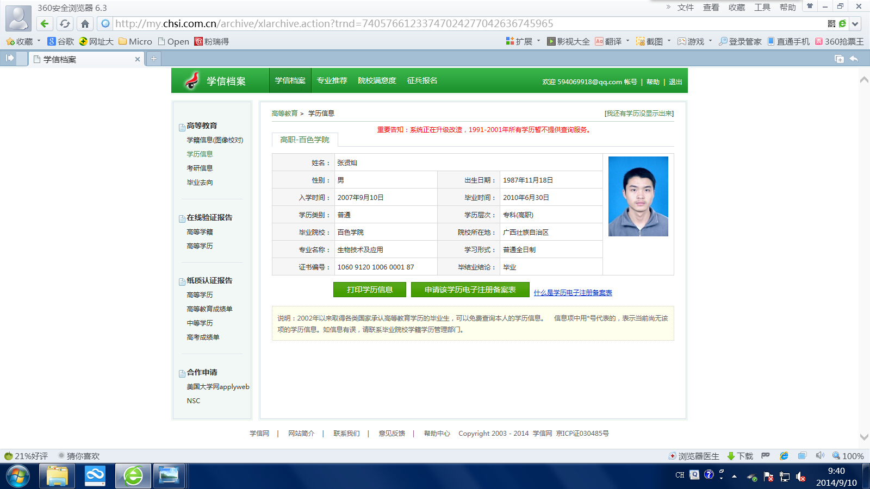The image size is (870, 489).
Task: Open 浏览器医生 in status bar
Action: 694,456
